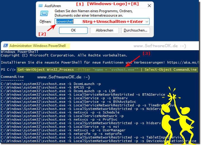The image size is (201, 145).
Task: Select the output row 'svchost.exe -k RPCSS -p'
Action: (45, 87)
